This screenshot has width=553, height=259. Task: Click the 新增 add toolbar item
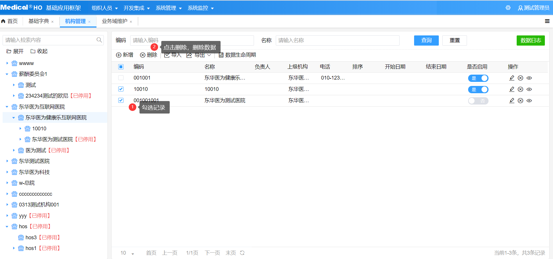click(x=124, y=55)
